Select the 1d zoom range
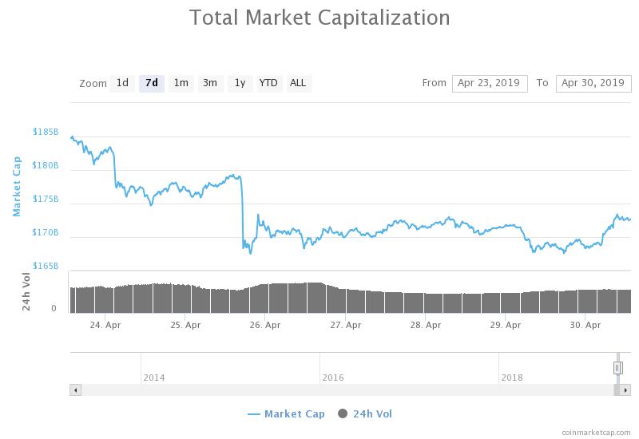The image size is (639, 439). (122, 84)
